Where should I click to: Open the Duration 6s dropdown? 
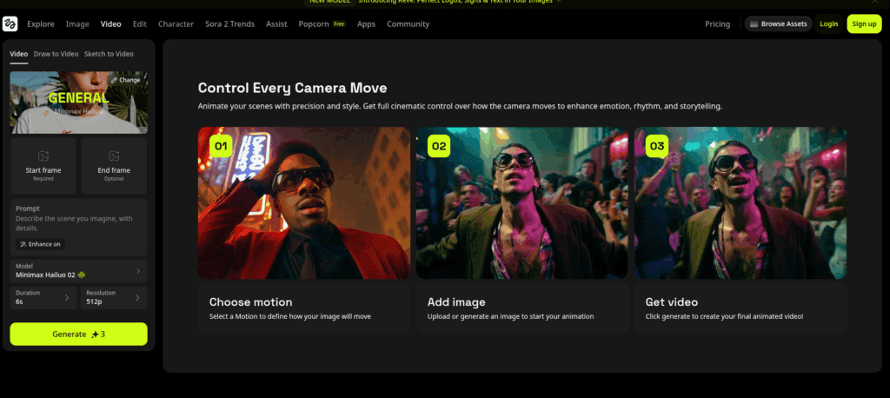coord(43,298)
